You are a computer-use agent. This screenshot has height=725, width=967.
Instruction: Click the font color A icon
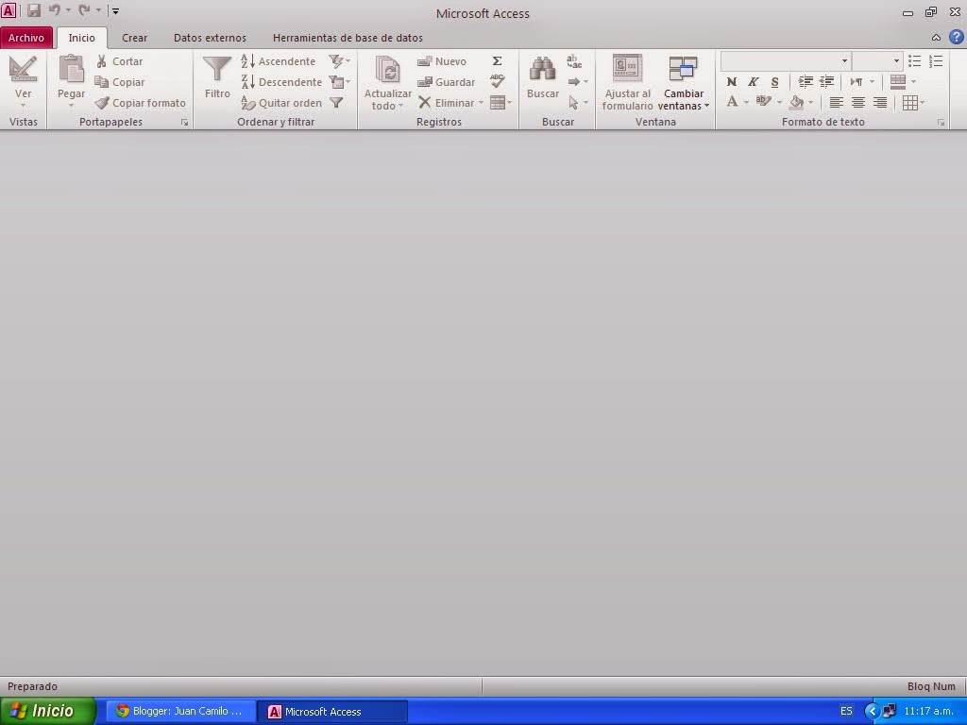tap(732, 102)
